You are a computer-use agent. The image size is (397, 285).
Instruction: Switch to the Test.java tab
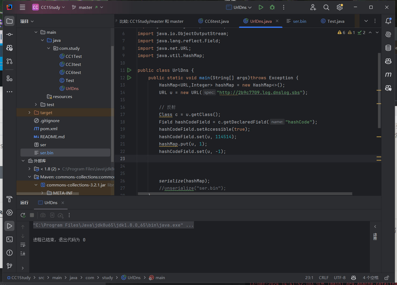[x=333, y=21]
